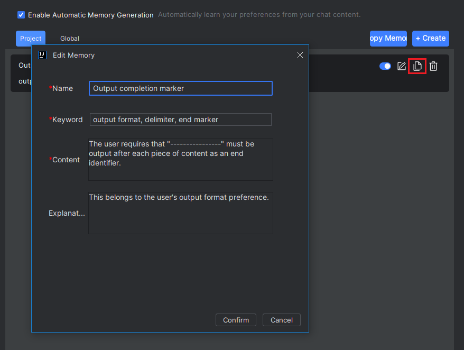The width and height of the screenshot is (464, 350).
Task: Click the copy memory icon highlighted in red
Action: (417, 66)
